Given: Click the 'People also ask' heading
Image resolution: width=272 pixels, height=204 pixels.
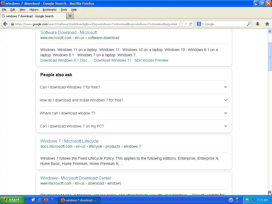Looking at the screenshot, I should click(x=56, y=75).
